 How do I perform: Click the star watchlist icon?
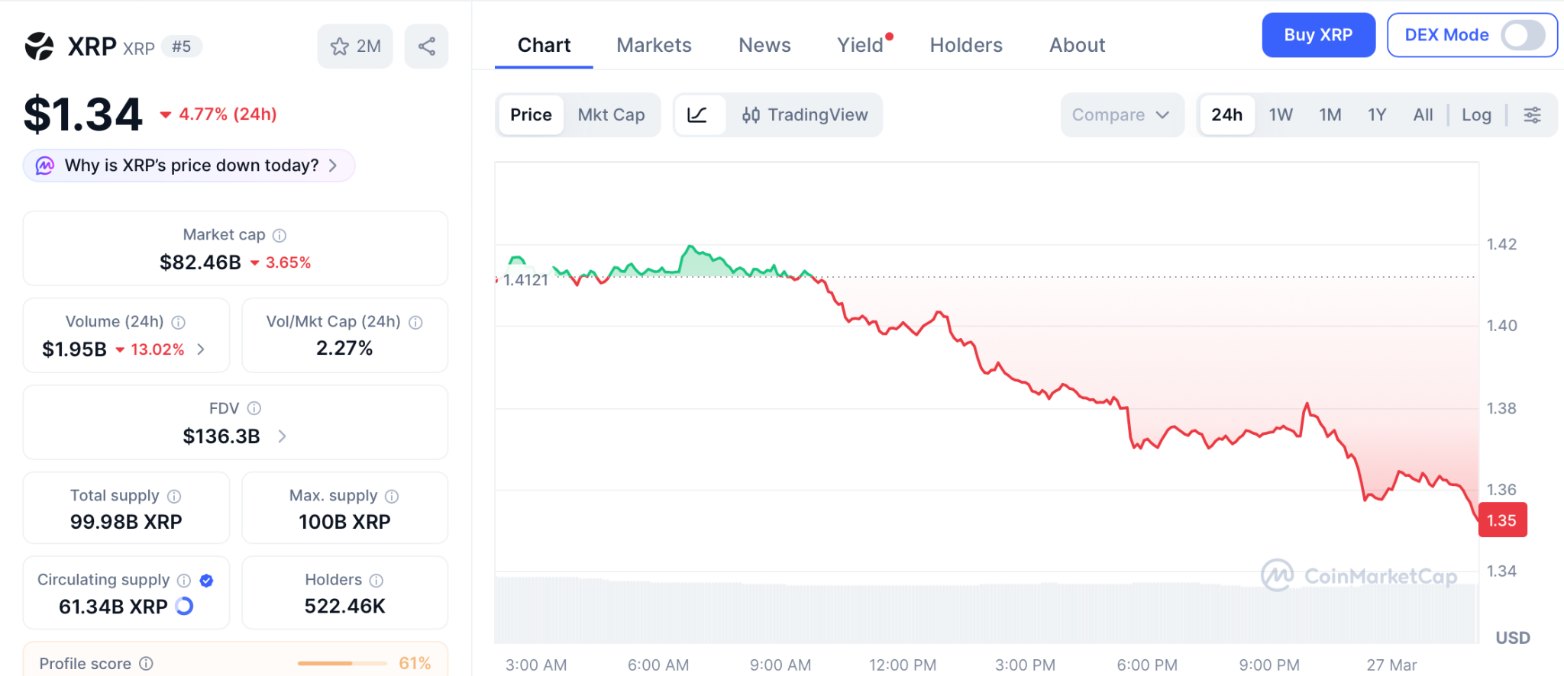[341, 47]
